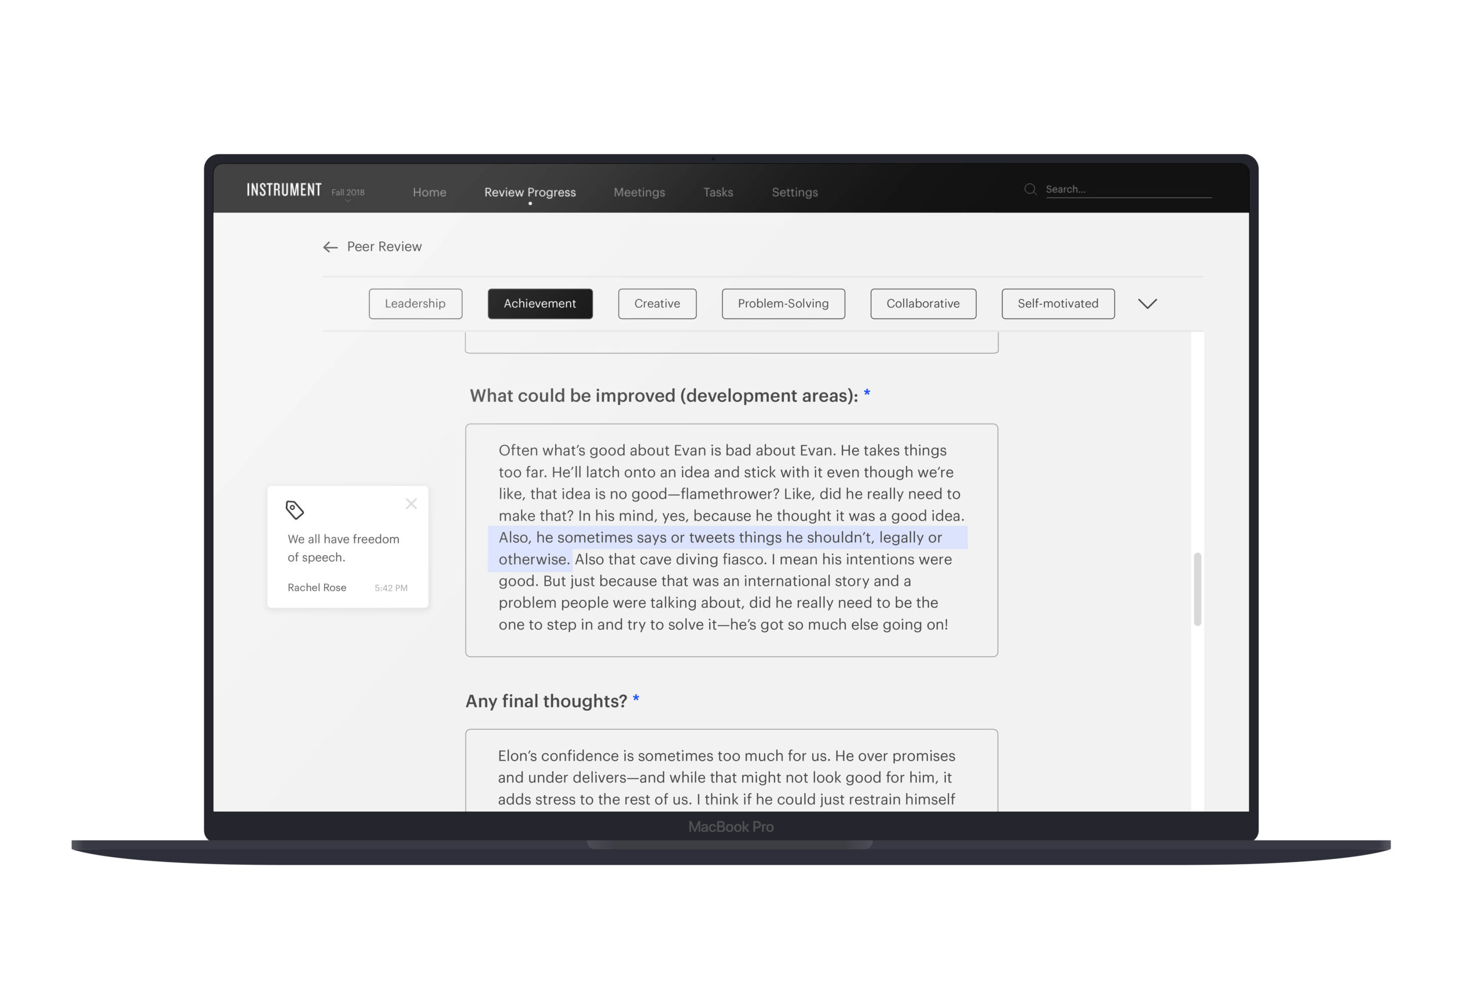Viewport: 1482px width, 988px height.
Task: Click the Peer Review back link
Action: click(x=384, y=247)
